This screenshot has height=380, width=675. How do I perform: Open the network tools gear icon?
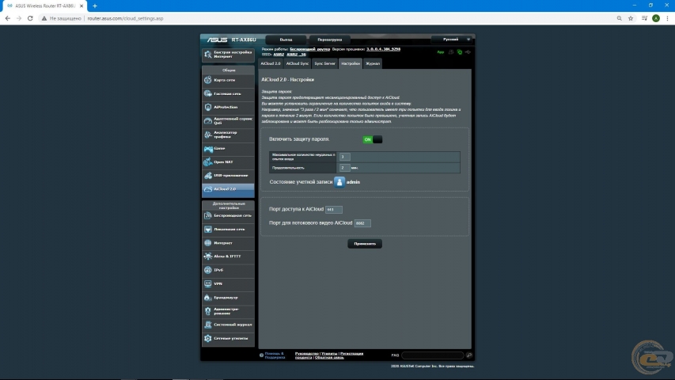pyautogui.click(x=208, y=338)
